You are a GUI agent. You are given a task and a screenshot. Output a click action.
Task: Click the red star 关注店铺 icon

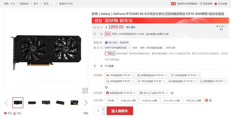coord(216,4)
